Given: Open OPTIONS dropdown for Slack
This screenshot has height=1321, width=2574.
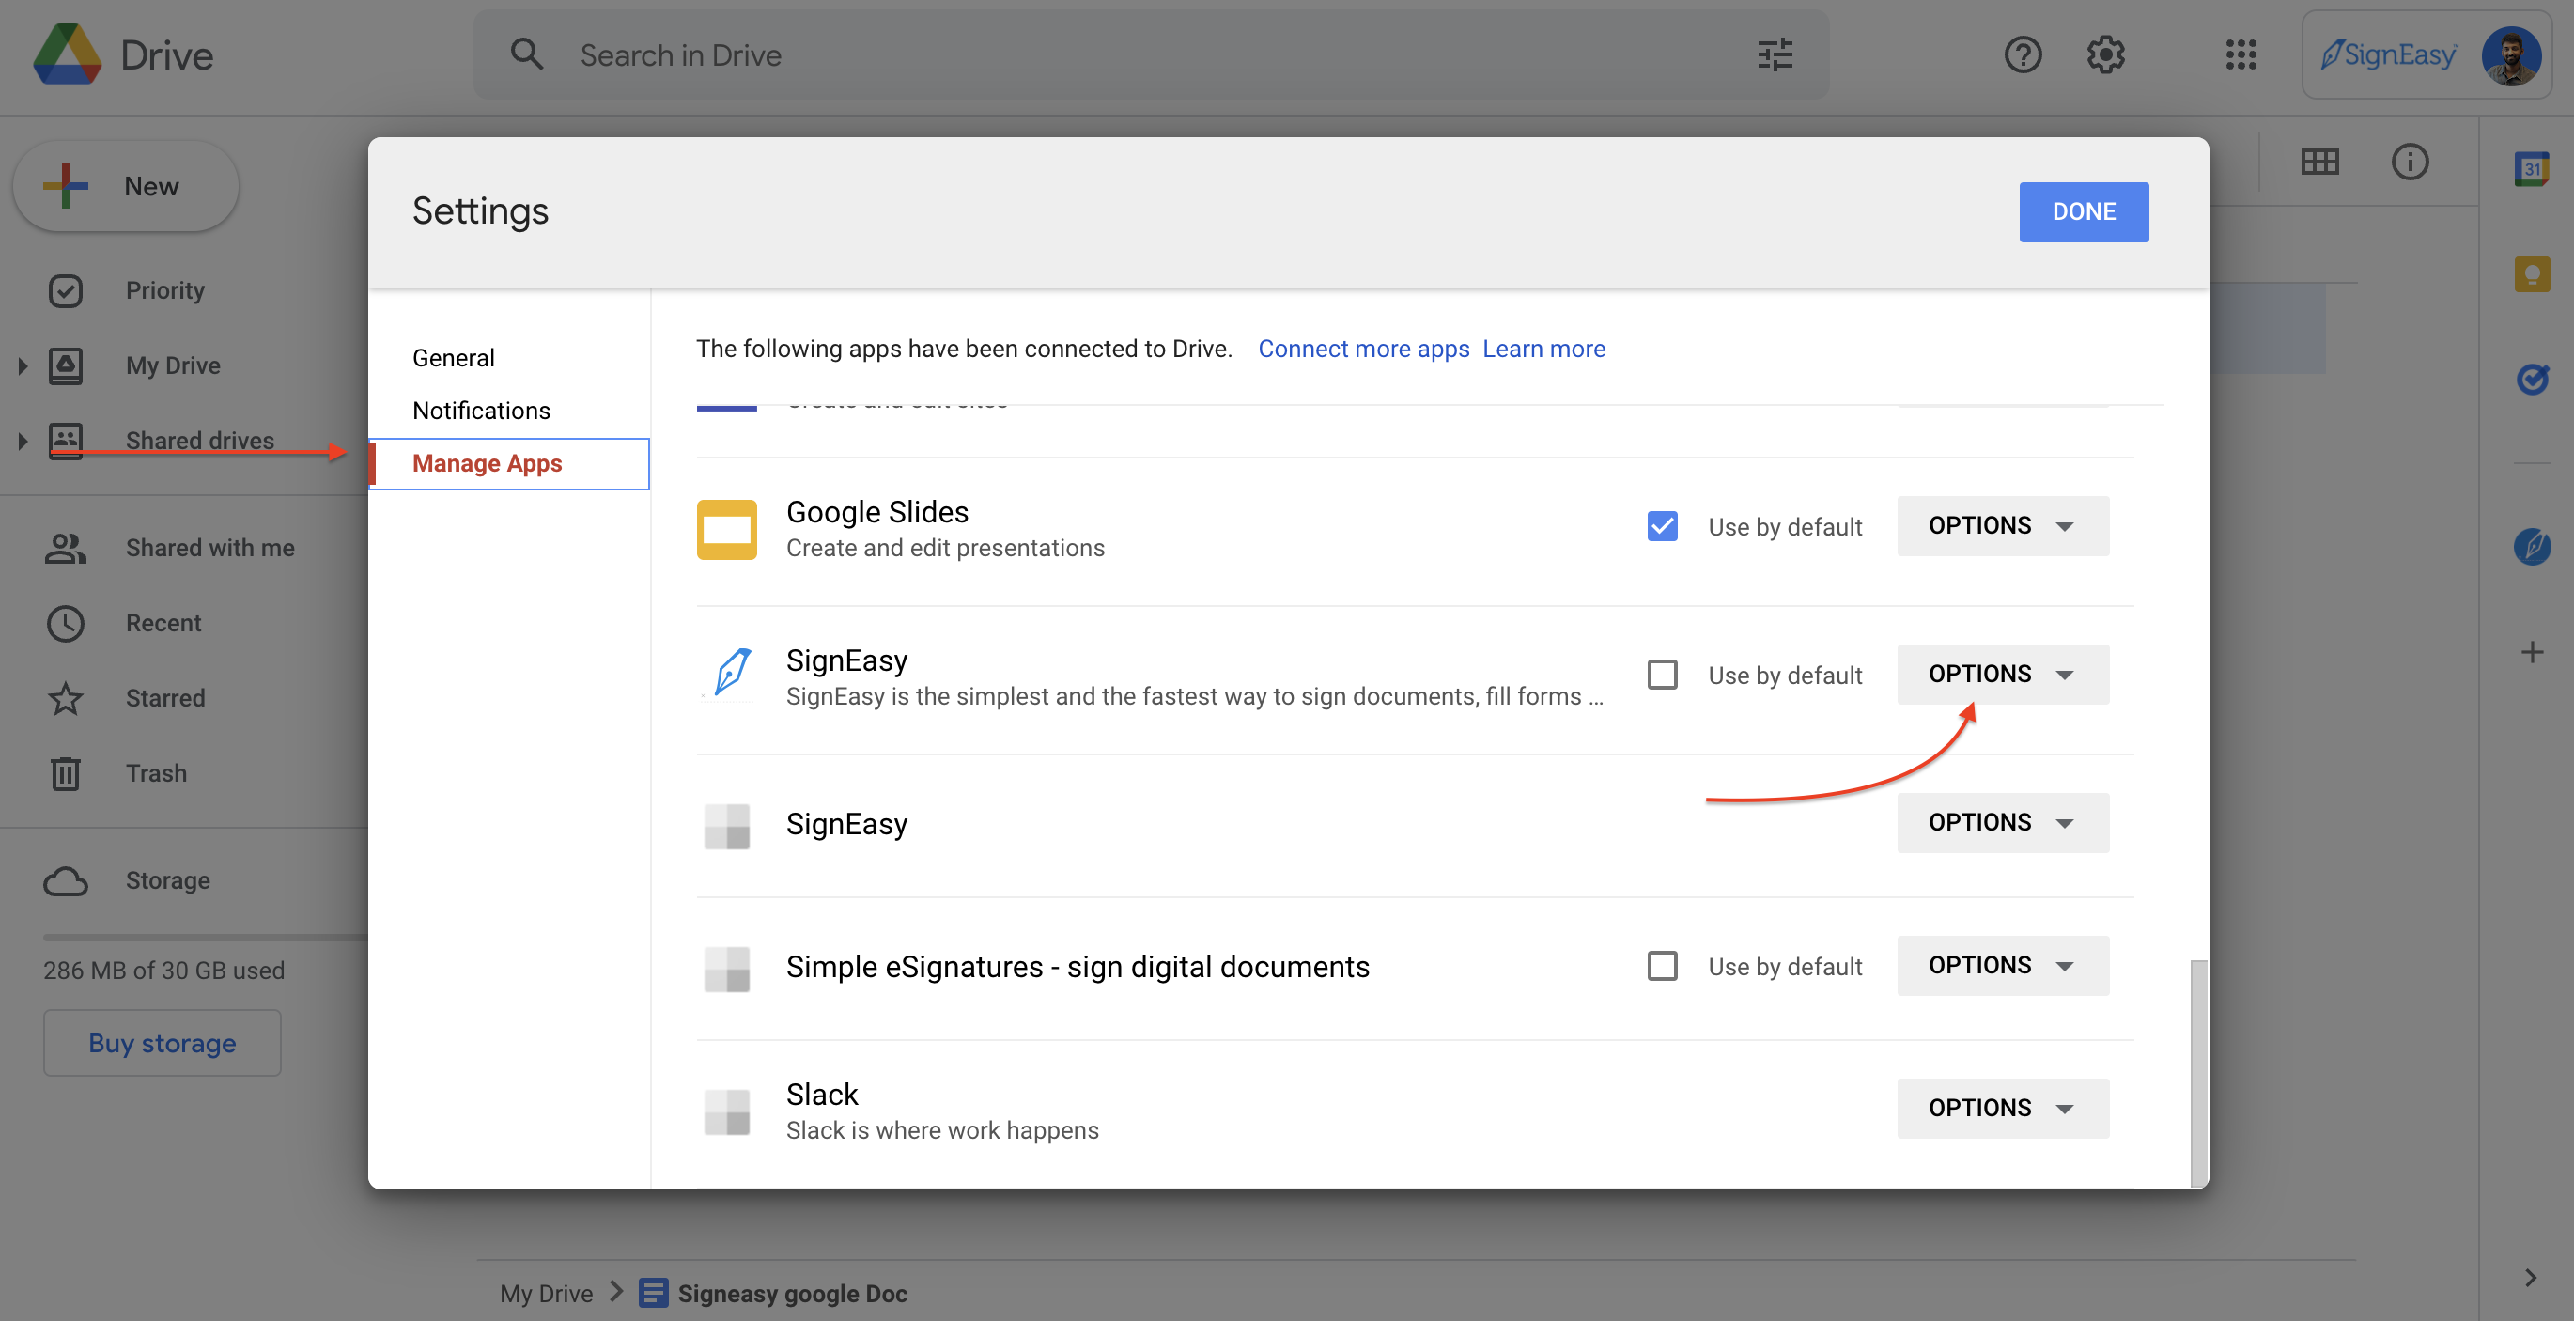Looking at the screenshot, I should tap(2003, 1108).
